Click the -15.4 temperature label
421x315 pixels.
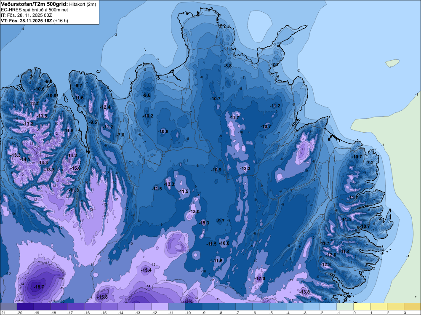point(147,270)
